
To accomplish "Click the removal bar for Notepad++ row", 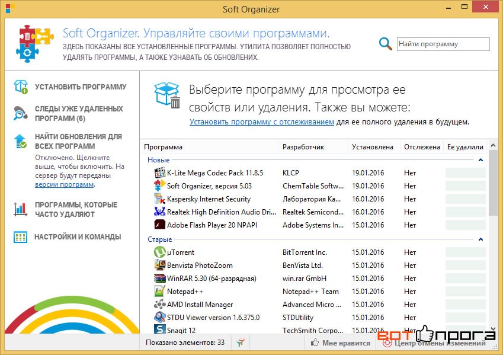I will (466, 292).
